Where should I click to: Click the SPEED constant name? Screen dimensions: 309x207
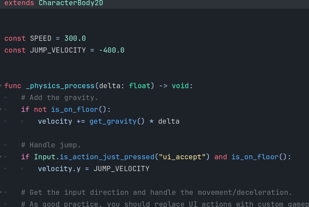click(x=41, y=38)
